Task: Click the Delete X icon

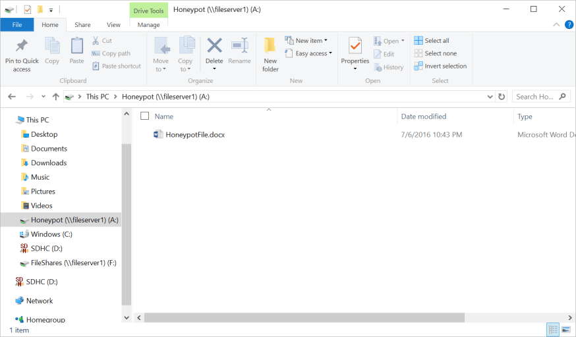Action: click(214, 45)
